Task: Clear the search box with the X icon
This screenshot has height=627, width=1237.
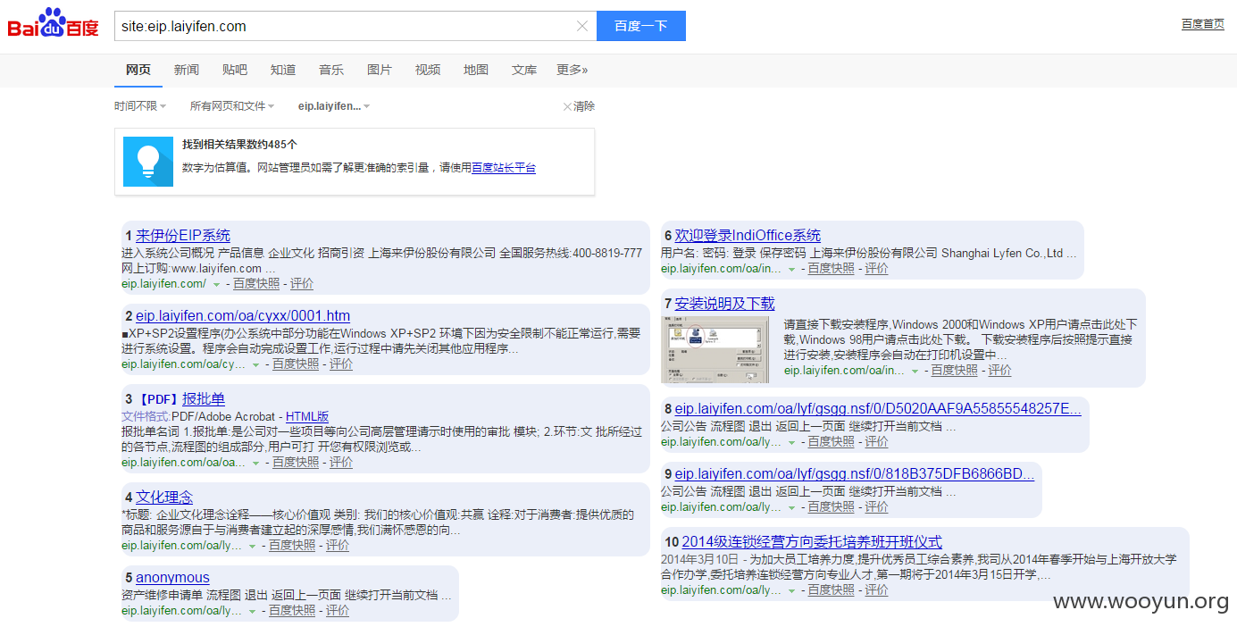Action: tap(582, 26)
